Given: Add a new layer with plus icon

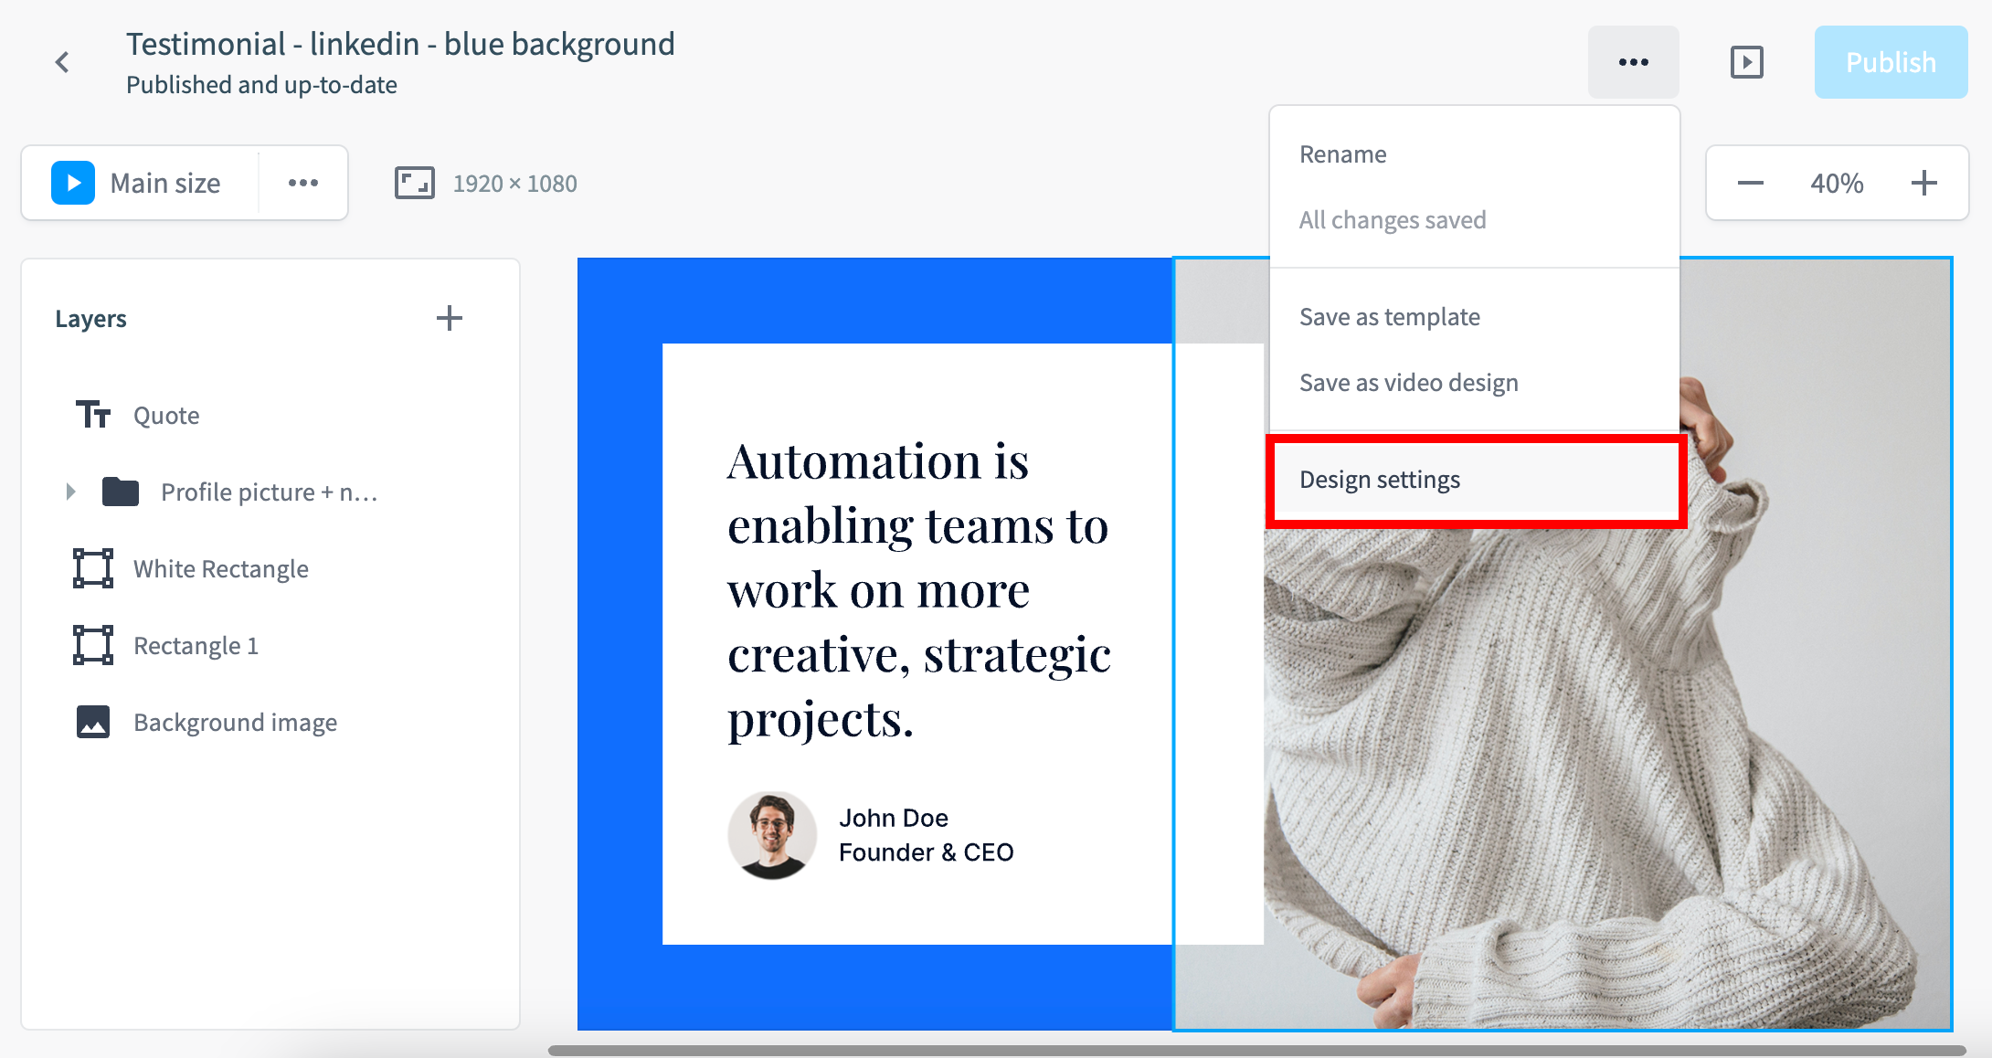Looking at the screenshot, I should pyautogui.click(x=449, y=318).
